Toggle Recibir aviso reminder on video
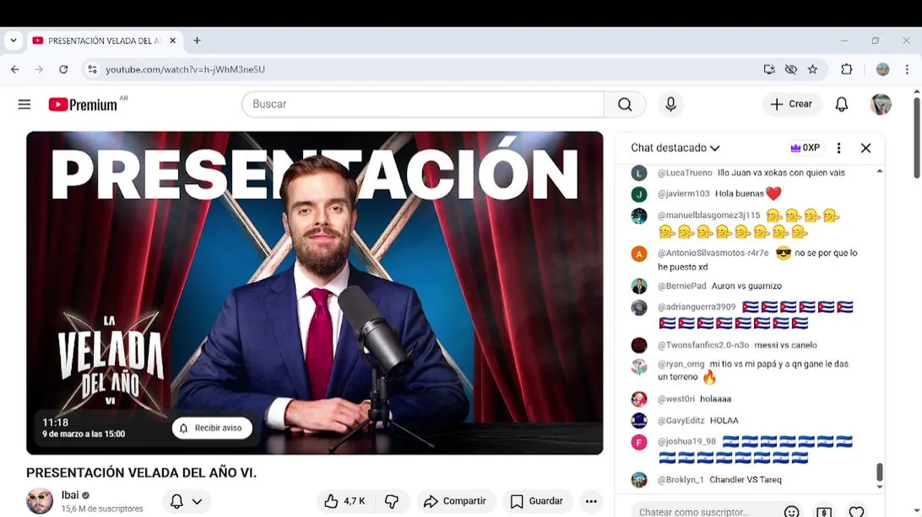The image size is (922, 517). [x=212, y=428]
